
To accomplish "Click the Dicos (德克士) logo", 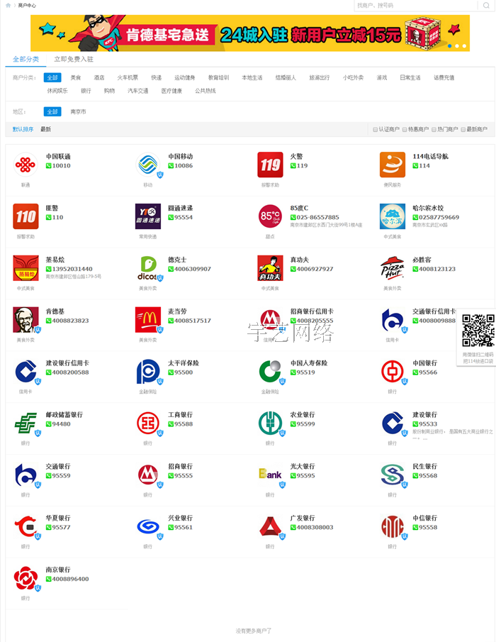I will [147, 267].
